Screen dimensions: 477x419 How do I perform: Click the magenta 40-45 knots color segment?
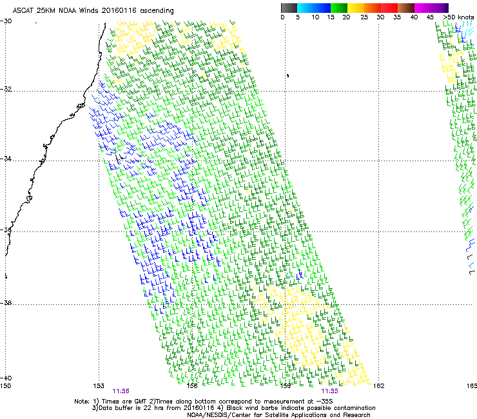pyautogui.click(x=423, y=8)
